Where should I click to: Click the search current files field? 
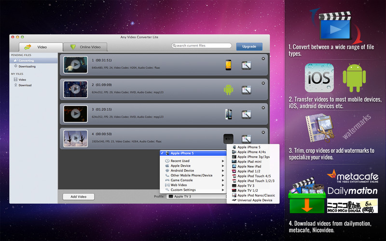click(x=202, y=45)
